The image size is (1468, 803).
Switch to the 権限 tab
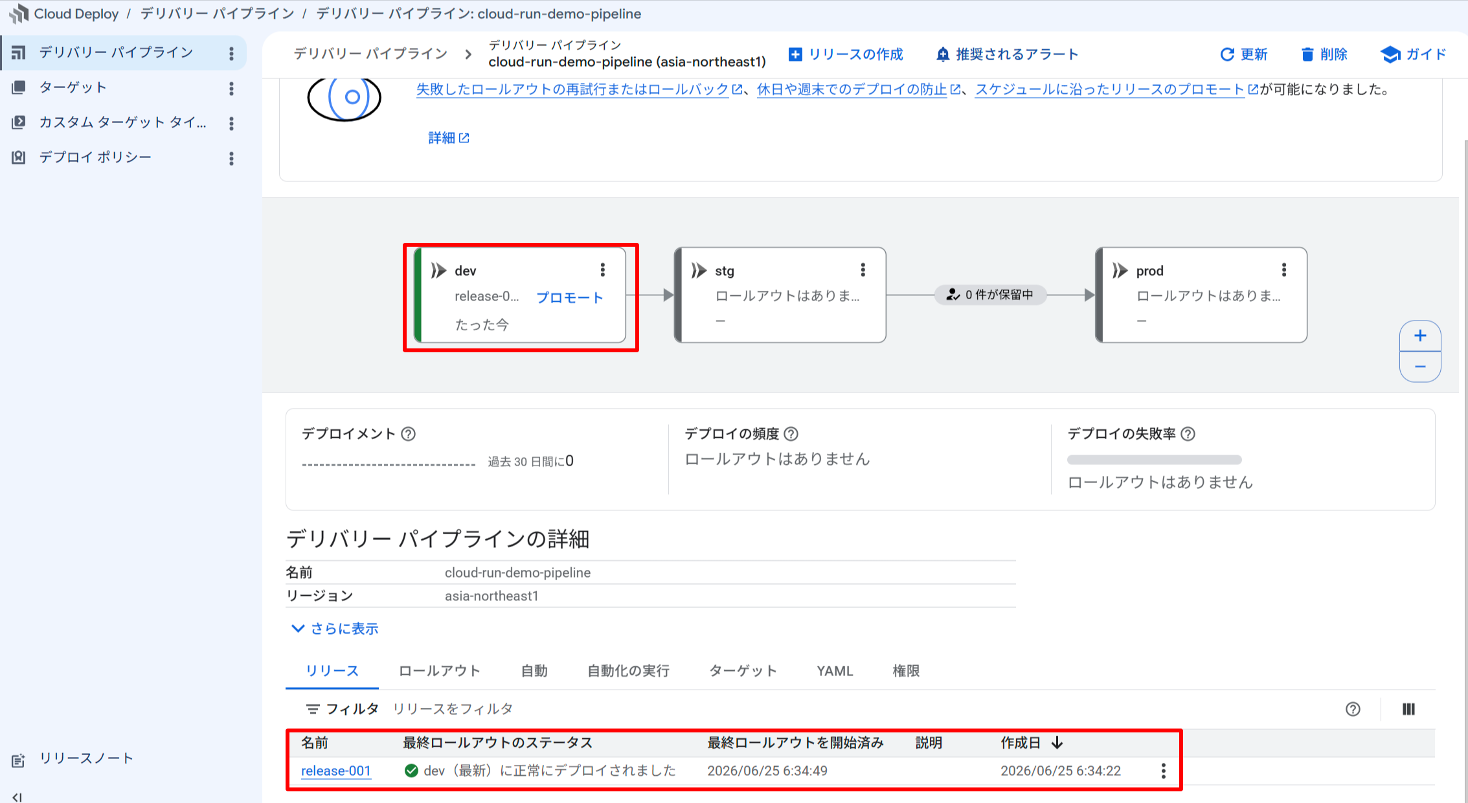click(x=906, y=671)
